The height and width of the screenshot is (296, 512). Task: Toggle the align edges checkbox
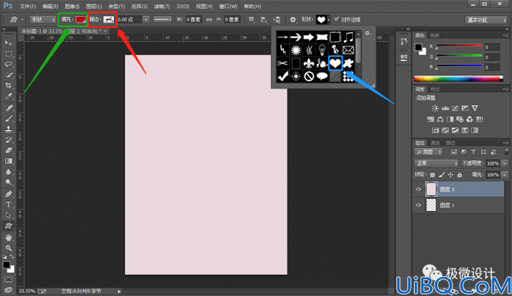[337, 20]
